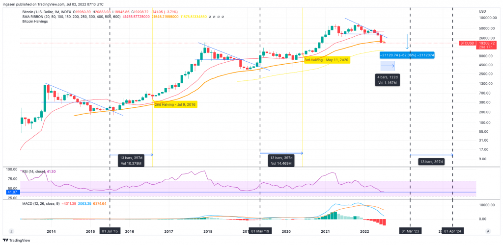Click the 2018 year label on time axis

pos(208,231)
